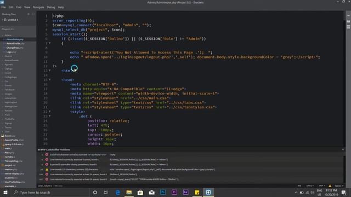This screenshot has height=197, width=351.
Task: Click the third icon in right toolbar
Action: (348, 27)
